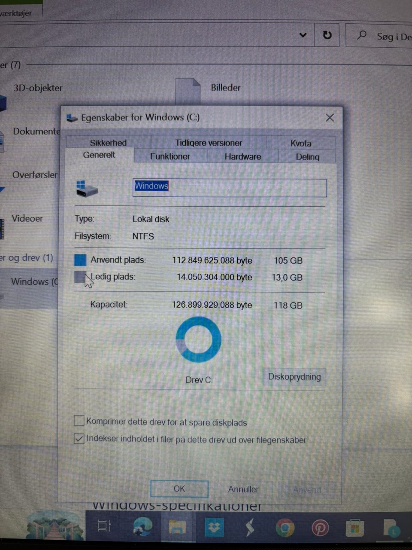Open the Videoer folder in Explorer
The image size is (412, 550).
click(x=27, y=218)
